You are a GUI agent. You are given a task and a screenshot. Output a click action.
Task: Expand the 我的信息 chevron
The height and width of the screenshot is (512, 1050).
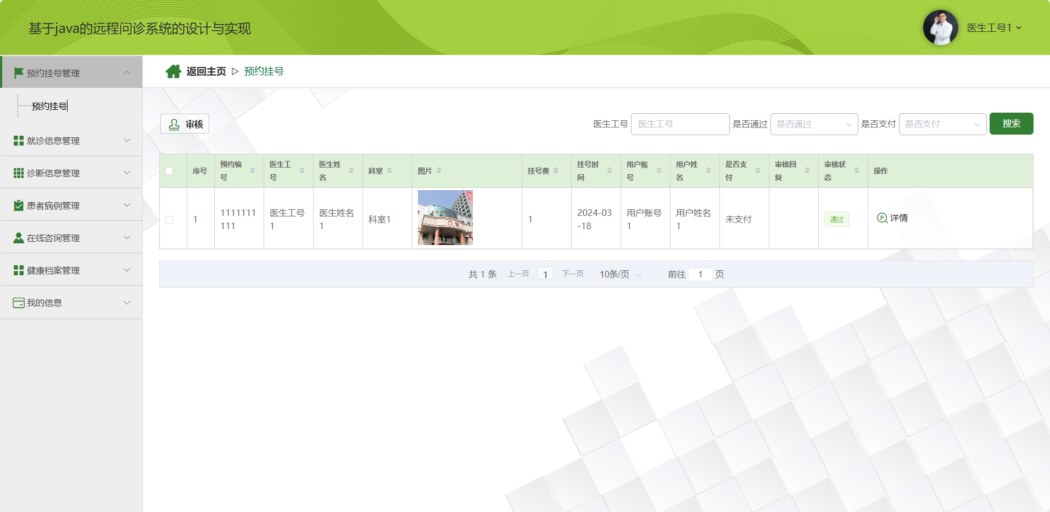tap(127, 303)
